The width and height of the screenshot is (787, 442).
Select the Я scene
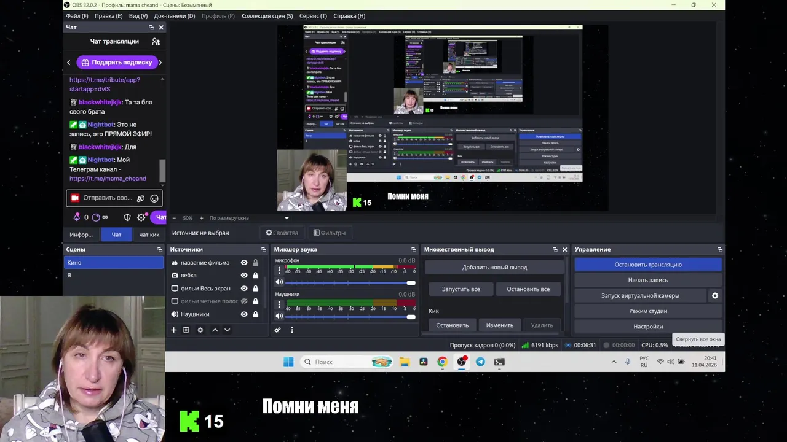(x=114, y=275)
